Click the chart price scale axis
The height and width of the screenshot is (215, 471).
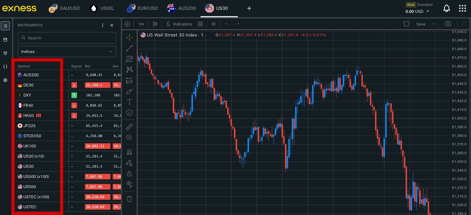(x=459, y=123)
